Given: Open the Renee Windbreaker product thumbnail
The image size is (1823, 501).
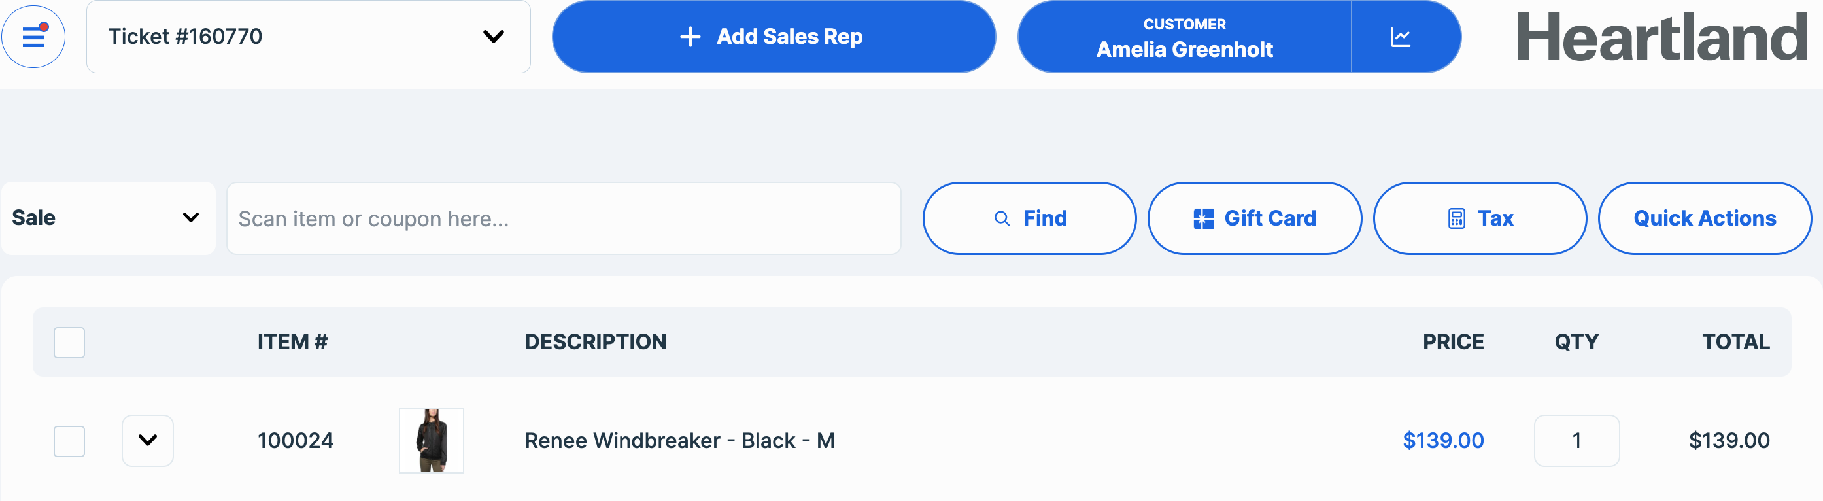Looking at the screenshot, I should tap(432, 441).
